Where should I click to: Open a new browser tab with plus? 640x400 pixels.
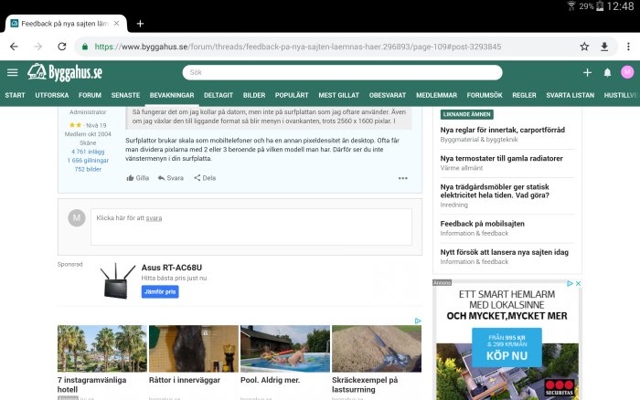140,24
